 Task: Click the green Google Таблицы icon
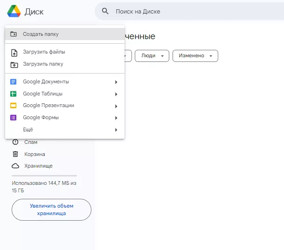click(x=14, y=94)
